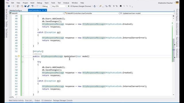184x103 pixels.
Task: Click the uncomment lines icon
Action: pos(116,6)
